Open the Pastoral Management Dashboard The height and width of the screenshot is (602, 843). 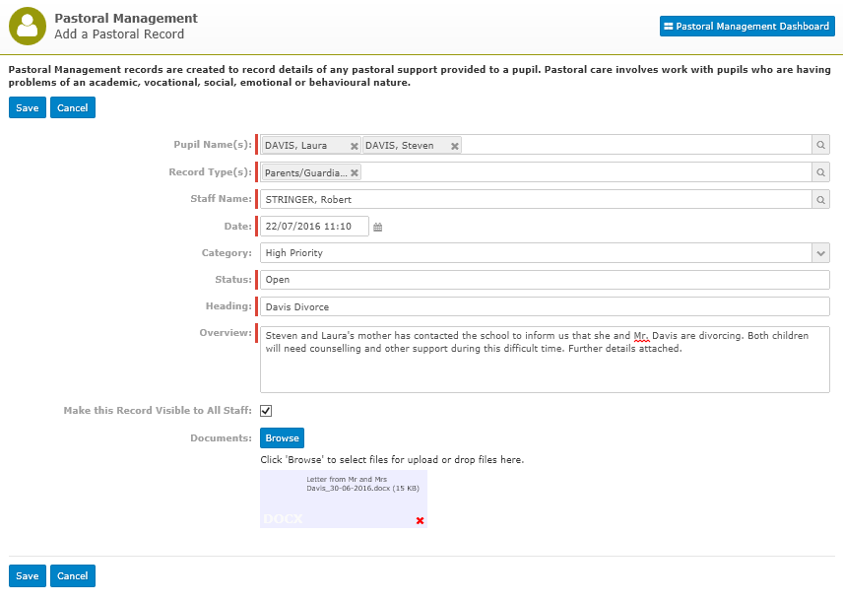pyautogui.click(x=747, y=27)
